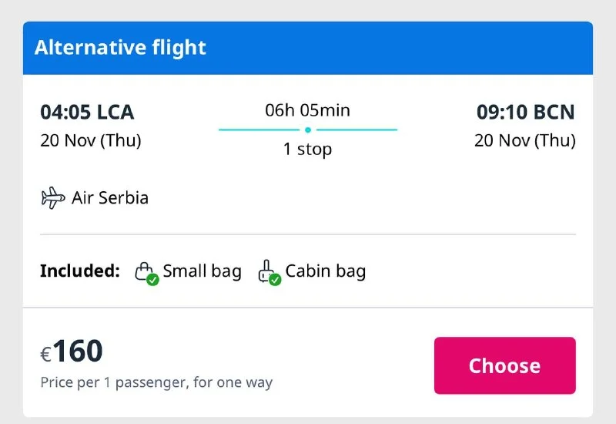The width and height of the screenshot is (616, 424).
Task: Click the Air Serbia airplane icon
Action: 52,198
